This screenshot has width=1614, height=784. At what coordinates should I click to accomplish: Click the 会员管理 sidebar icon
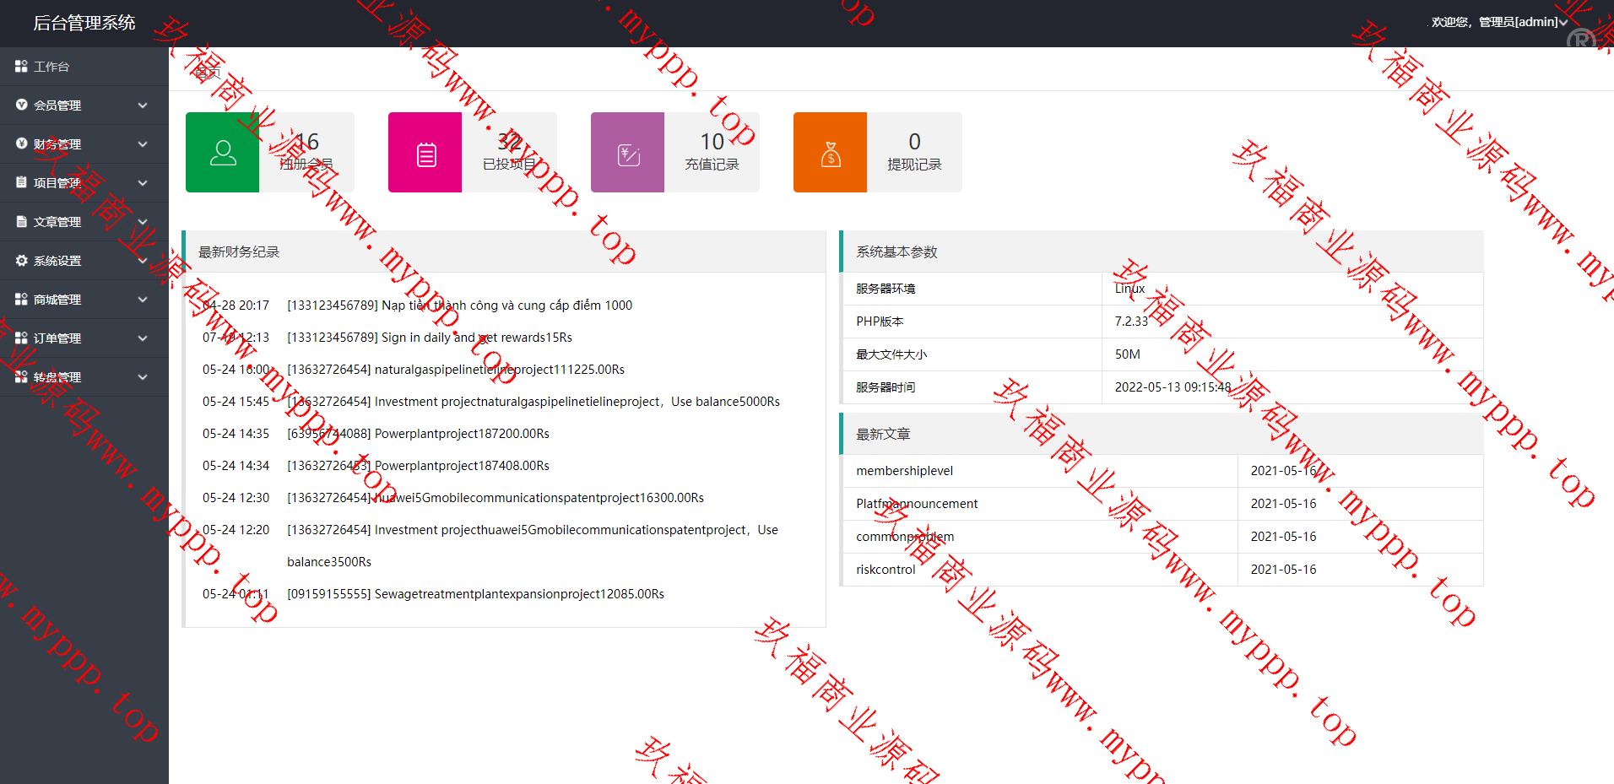point(21,105)
